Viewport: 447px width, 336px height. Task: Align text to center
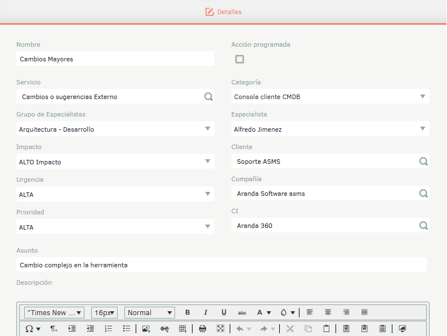coord(328,312)
